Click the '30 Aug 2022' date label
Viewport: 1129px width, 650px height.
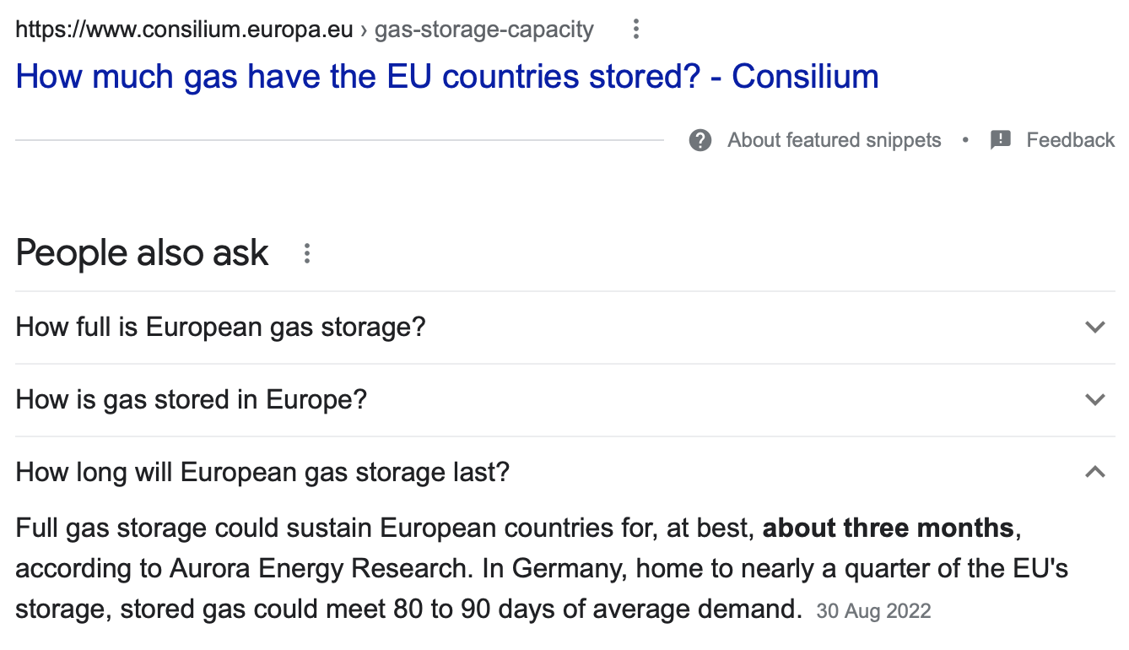click(873, 611)
